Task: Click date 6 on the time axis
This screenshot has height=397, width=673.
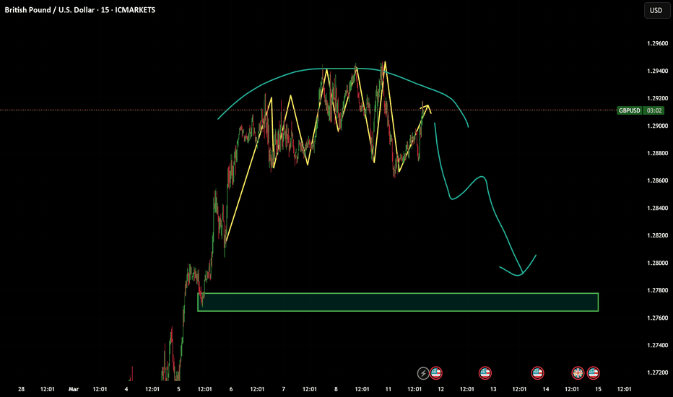Action: pyautogui.click(x=231, y=389)
